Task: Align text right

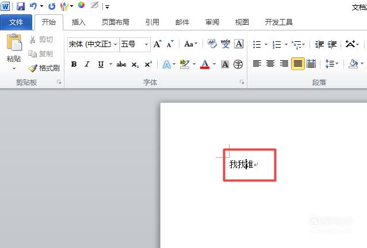Action: pos(284,64)
